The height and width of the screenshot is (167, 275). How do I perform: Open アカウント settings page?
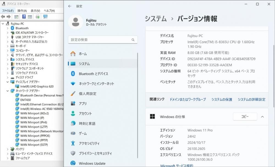pos(103,113)
